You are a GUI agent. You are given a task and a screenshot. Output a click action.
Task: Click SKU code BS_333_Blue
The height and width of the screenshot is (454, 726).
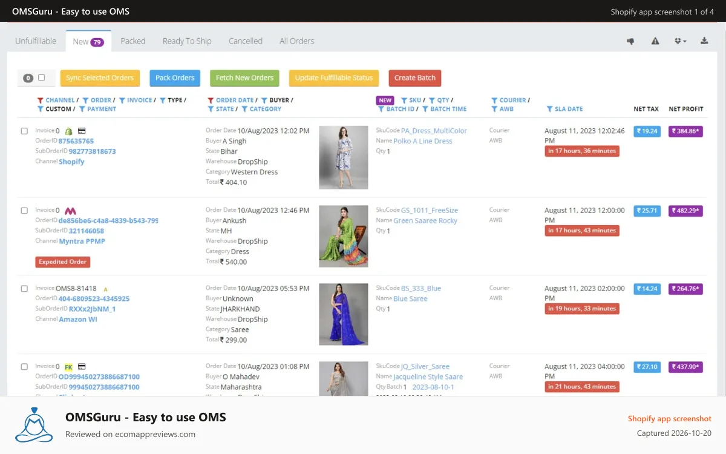[421, 289]
